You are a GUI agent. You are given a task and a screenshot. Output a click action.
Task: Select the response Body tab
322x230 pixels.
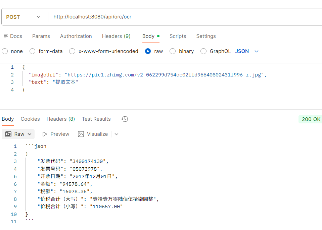(8, 119)
